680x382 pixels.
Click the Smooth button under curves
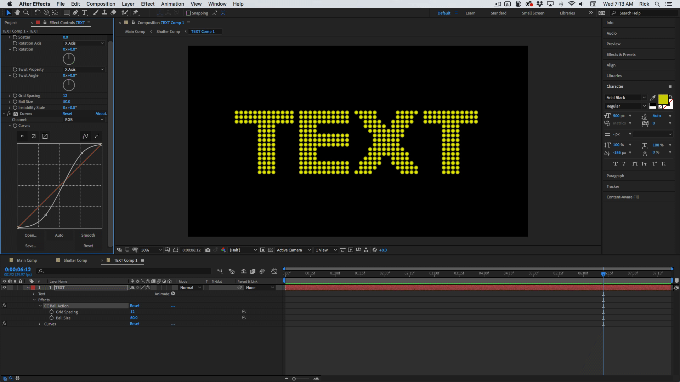coord(88,235)
